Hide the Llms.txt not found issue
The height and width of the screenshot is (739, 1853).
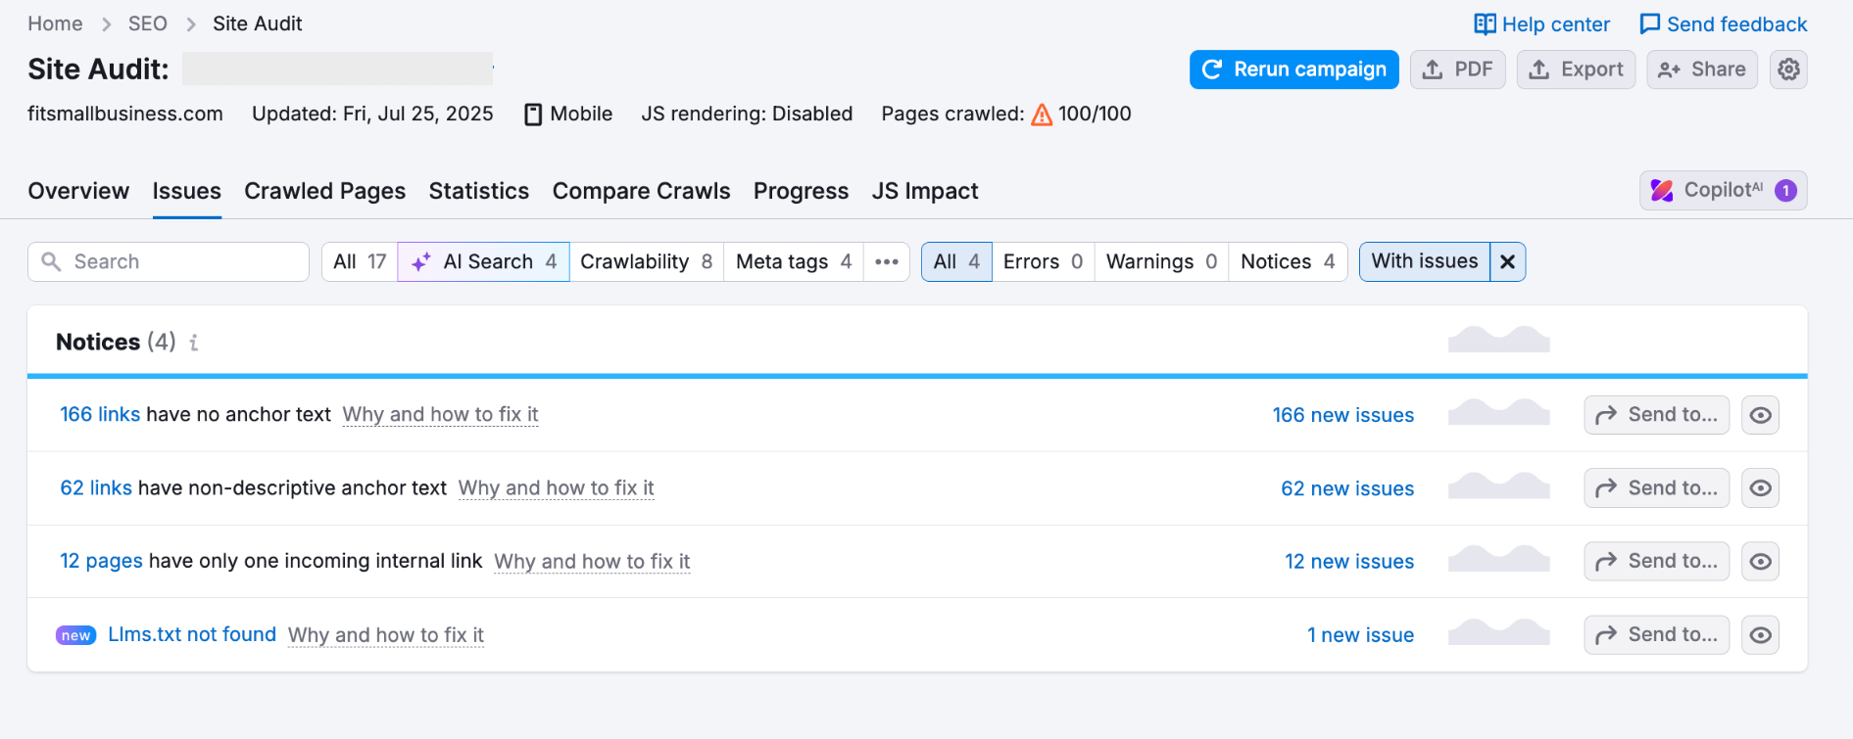click(x=1760, y=634)
